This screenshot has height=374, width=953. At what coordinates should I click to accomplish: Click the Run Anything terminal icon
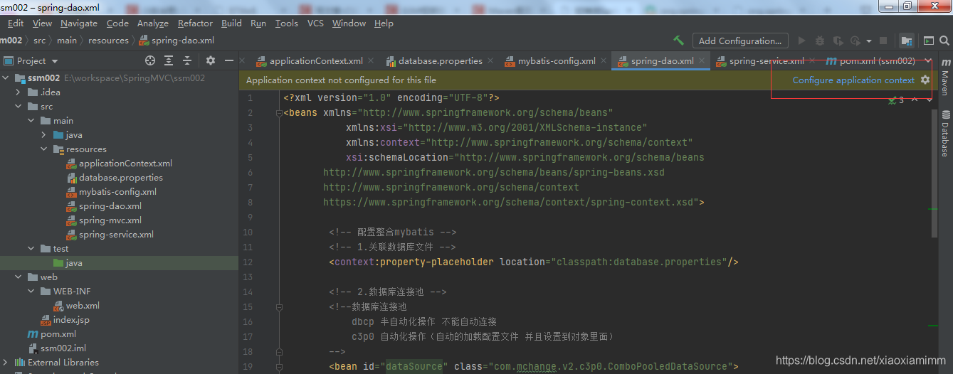928,41
